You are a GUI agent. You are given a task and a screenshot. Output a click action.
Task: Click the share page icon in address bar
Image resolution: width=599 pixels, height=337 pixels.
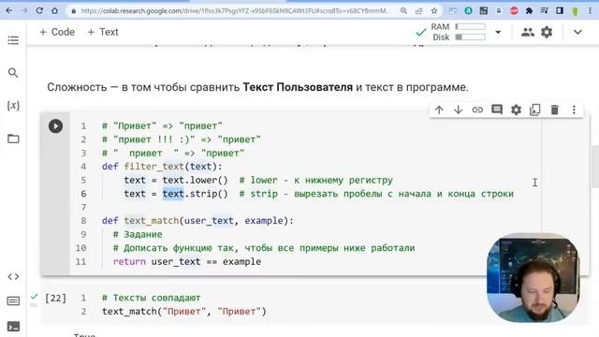pos(418,11)
